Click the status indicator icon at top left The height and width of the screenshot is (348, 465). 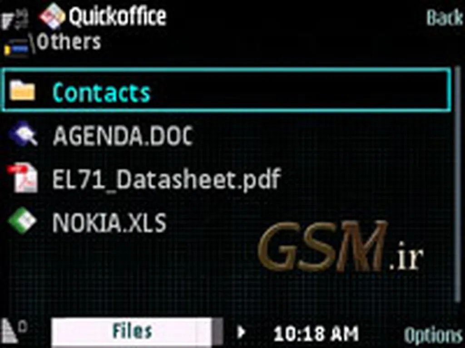(x=15, y=18)
